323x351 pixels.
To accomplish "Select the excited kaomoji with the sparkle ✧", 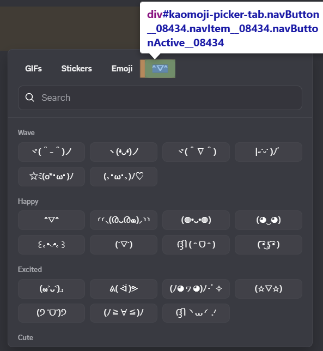I will click(x=196, y=289).
